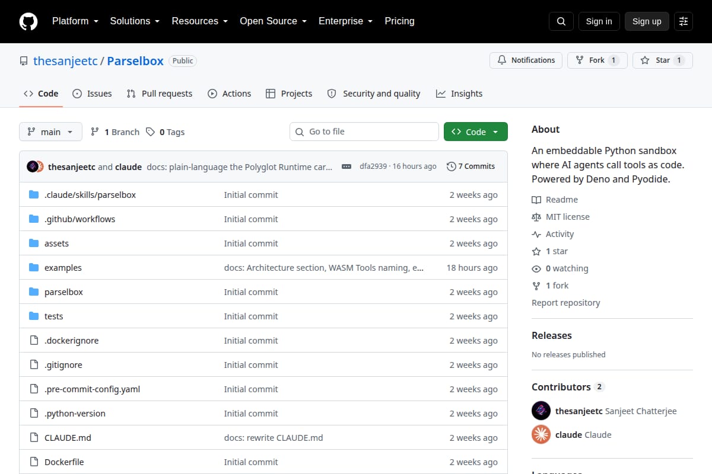Viewport: 712px width, 474px height.
Task: Select the Code tab
Action: [41, 94]
